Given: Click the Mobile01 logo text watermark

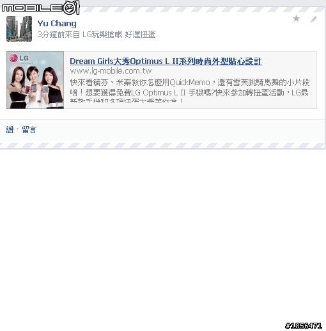Looking at the screenshot, I should 32,8.
